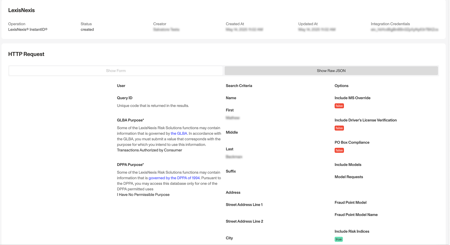Switch to the Show Form view
Image resolution: width=450 pixels, height=245 pixels.
116,71
